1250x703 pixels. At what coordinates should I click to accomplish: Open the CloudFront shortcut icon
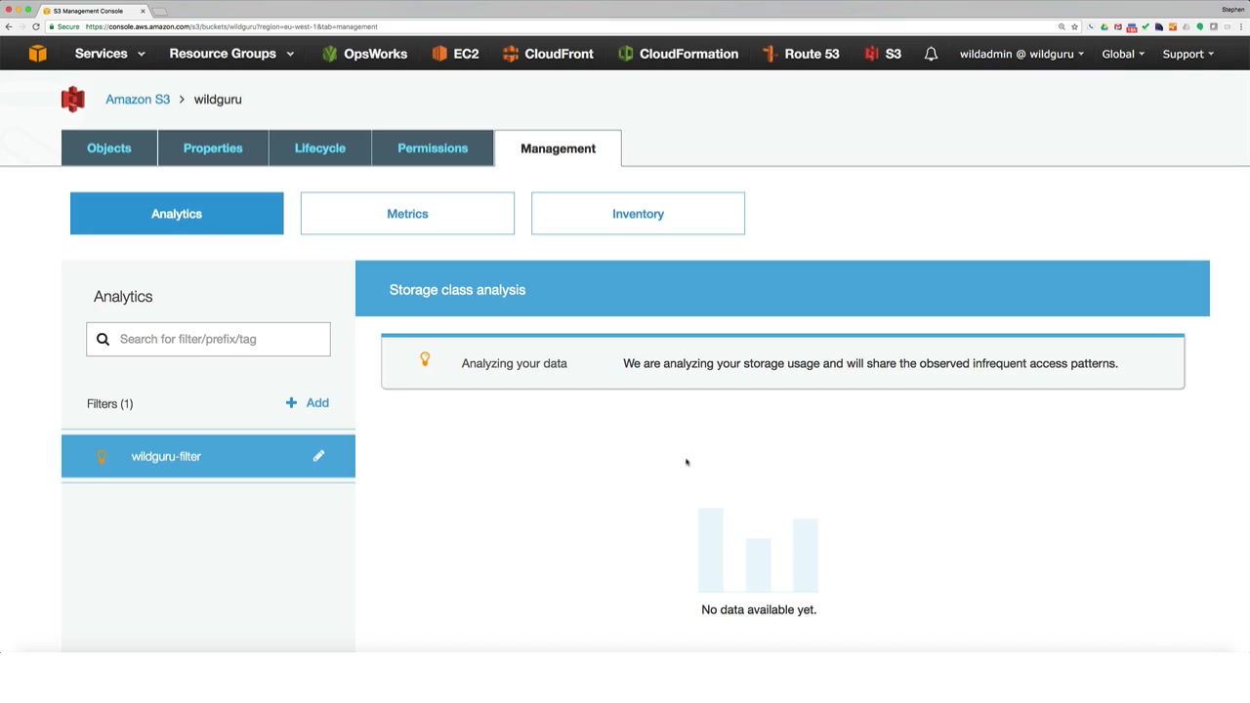coord(510,54)
